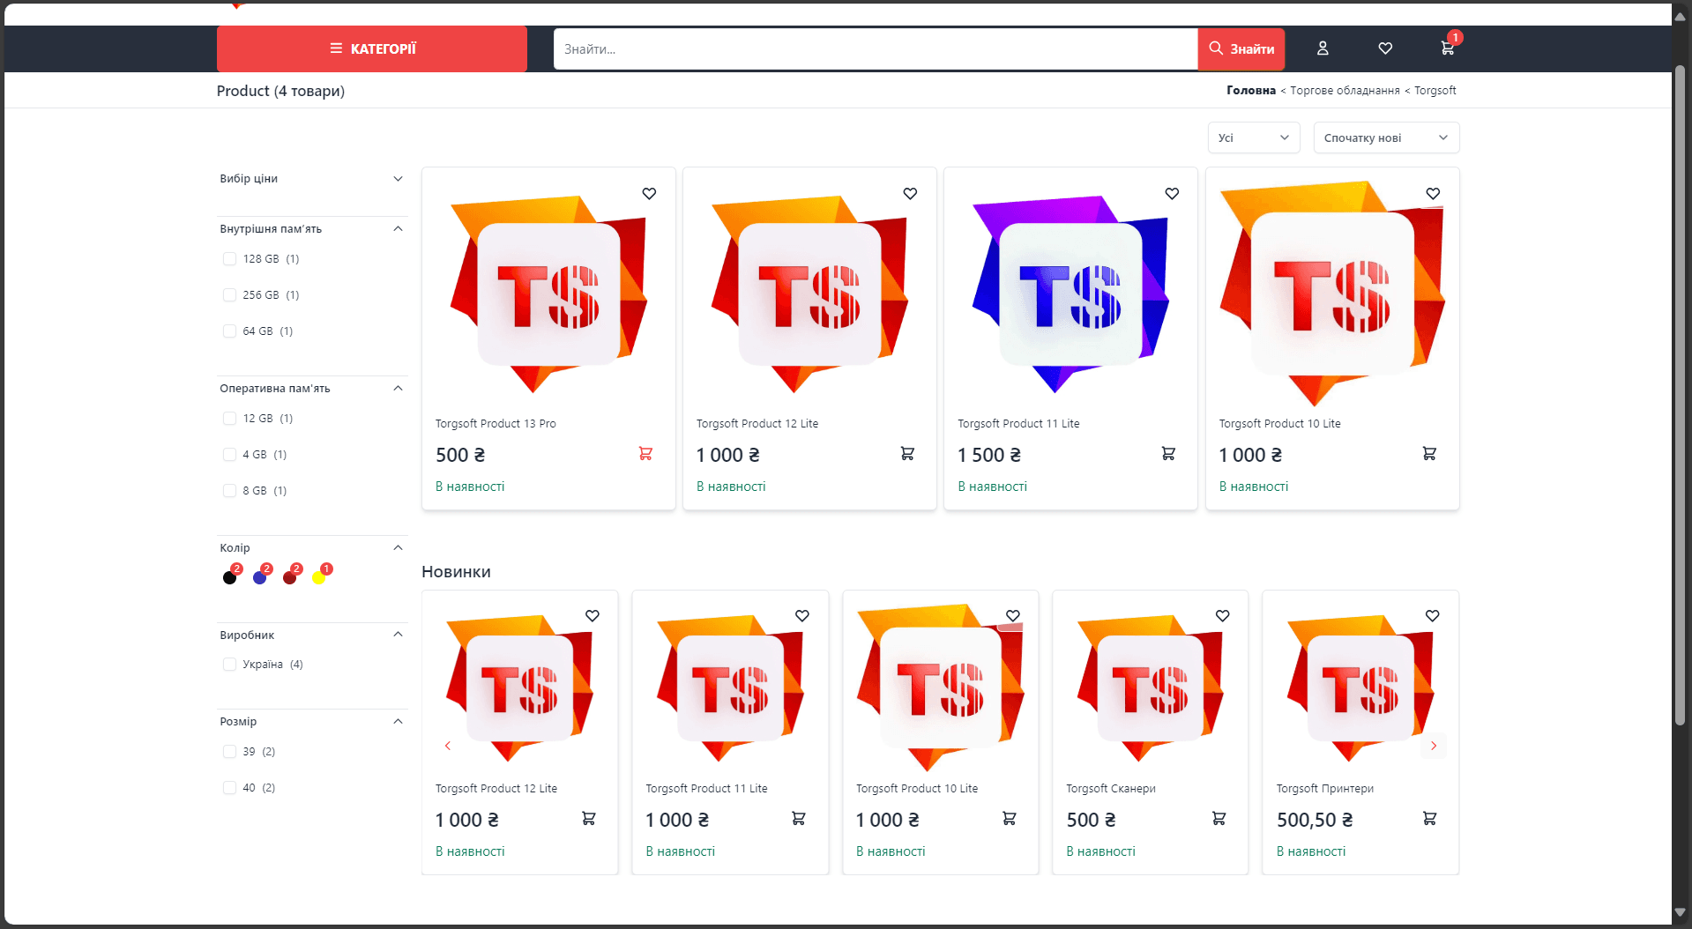Viewport: 1692px width, 929px height.
Task: Favorite Torgsoft Принтери with heart icon
Action: coord(1433,616)
